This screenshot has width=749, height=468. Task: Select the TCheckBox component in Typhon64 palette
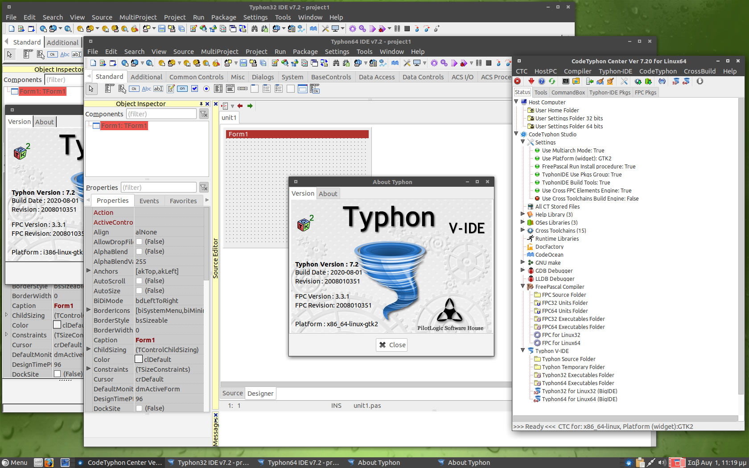click(x=194, y=89)
